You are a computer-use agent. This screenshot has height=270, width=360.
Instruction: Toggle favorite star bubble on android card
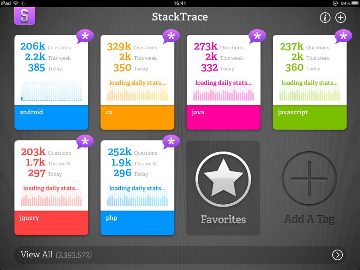(x=85, y=36)
